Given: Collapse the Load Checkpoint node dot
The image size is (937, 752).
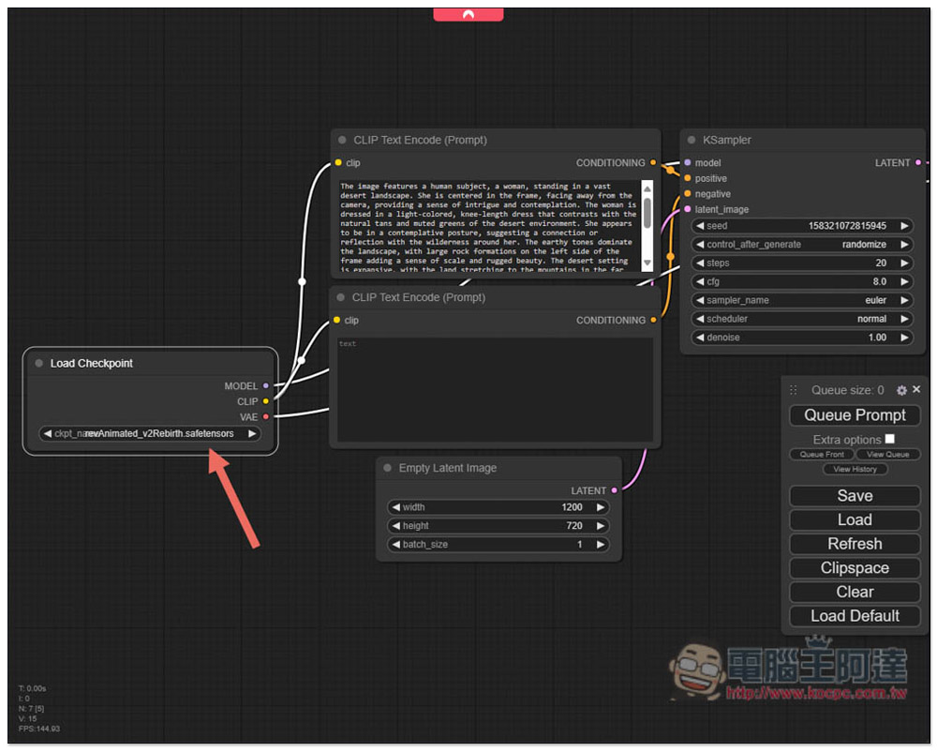Looking at the screenshot, I should (38, 364).
